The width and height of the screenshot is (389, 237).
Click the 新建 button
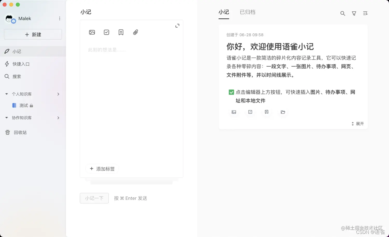tap(33, 34)
